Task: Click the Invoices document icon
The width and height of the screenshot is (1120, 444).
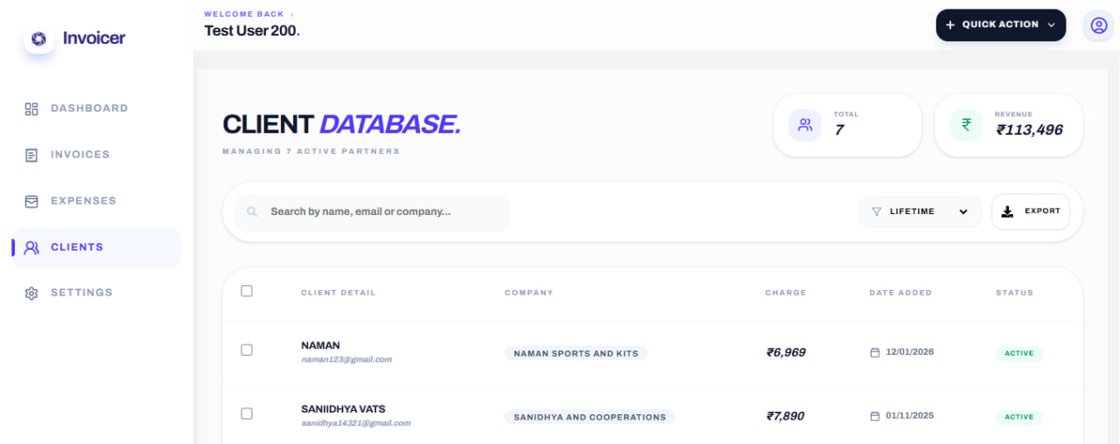Action: tap(31, 156)
